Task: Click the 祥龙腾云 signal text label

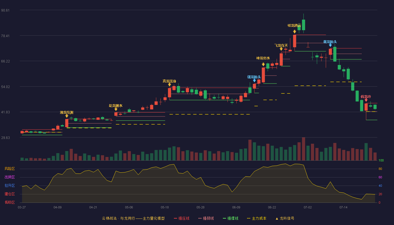Action: tap(294, 26)
